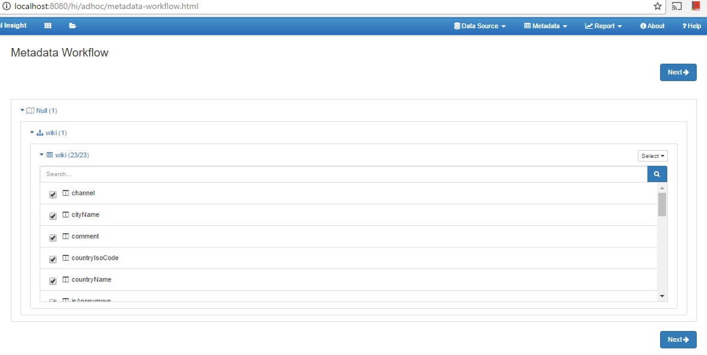Click the column icon next to channel
The width and height of the screenshot is (707, 355).
pyautogui.click(x=66, y=193)
